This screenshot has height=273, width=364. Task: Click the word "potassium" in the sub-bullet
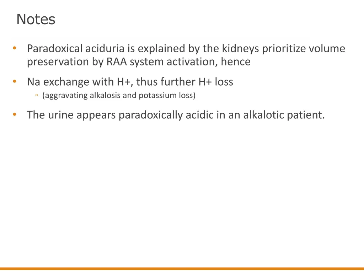[x=157, y=95]
